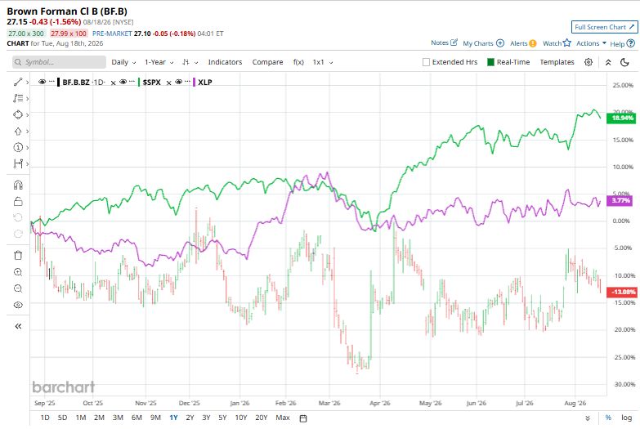Viewport: 640px width, 429px height.
Task: Expand the bottom double-chevron panel
Action: point(588,418)
